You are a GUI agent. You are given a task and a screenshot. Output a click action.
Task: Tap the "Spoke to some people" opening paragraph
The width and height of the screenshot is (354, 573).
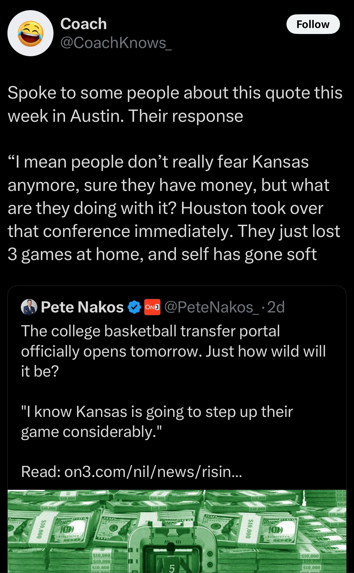(175, 104)
